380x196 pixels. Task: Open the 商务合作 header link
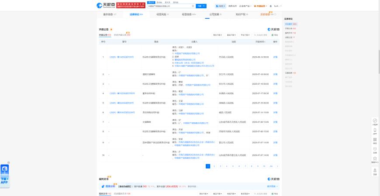pyautogui.click(x=233, y=6)
